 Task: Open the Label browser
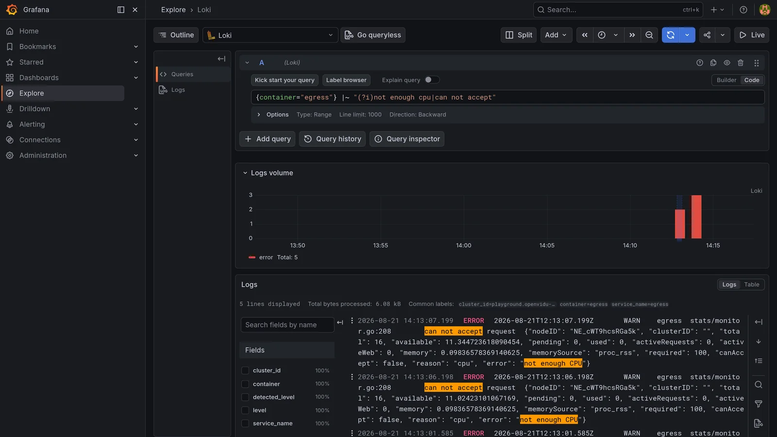click(346, 80)
